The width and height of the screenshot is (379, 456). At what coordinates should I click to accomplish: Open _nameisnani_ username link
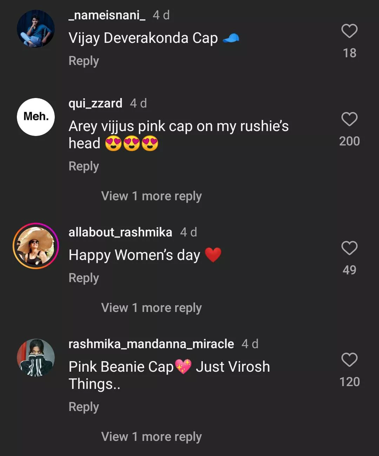tap(107, 15)
